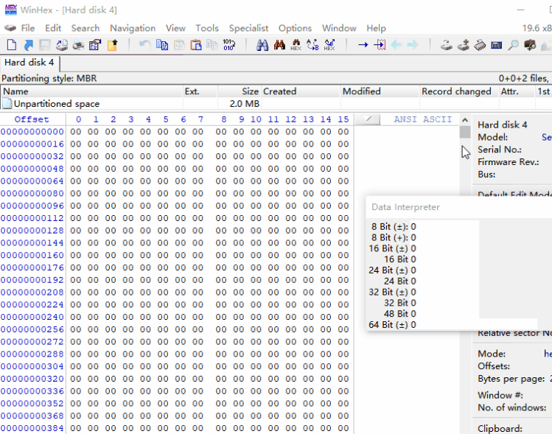Screen dimensions: 552x434
Task: Click the Open file arrow icon
Action: (x=28, y=45)
